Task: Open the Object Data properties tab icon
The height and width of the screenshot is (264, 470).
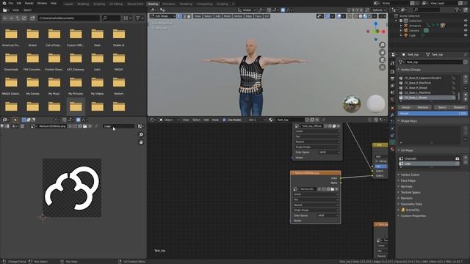Action: [392, 142]
